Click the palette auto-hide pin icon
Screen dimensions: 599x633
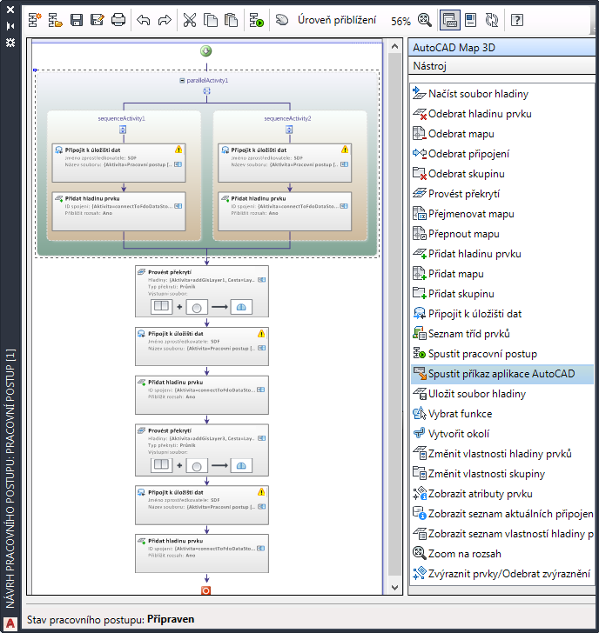tap(10, 26)
